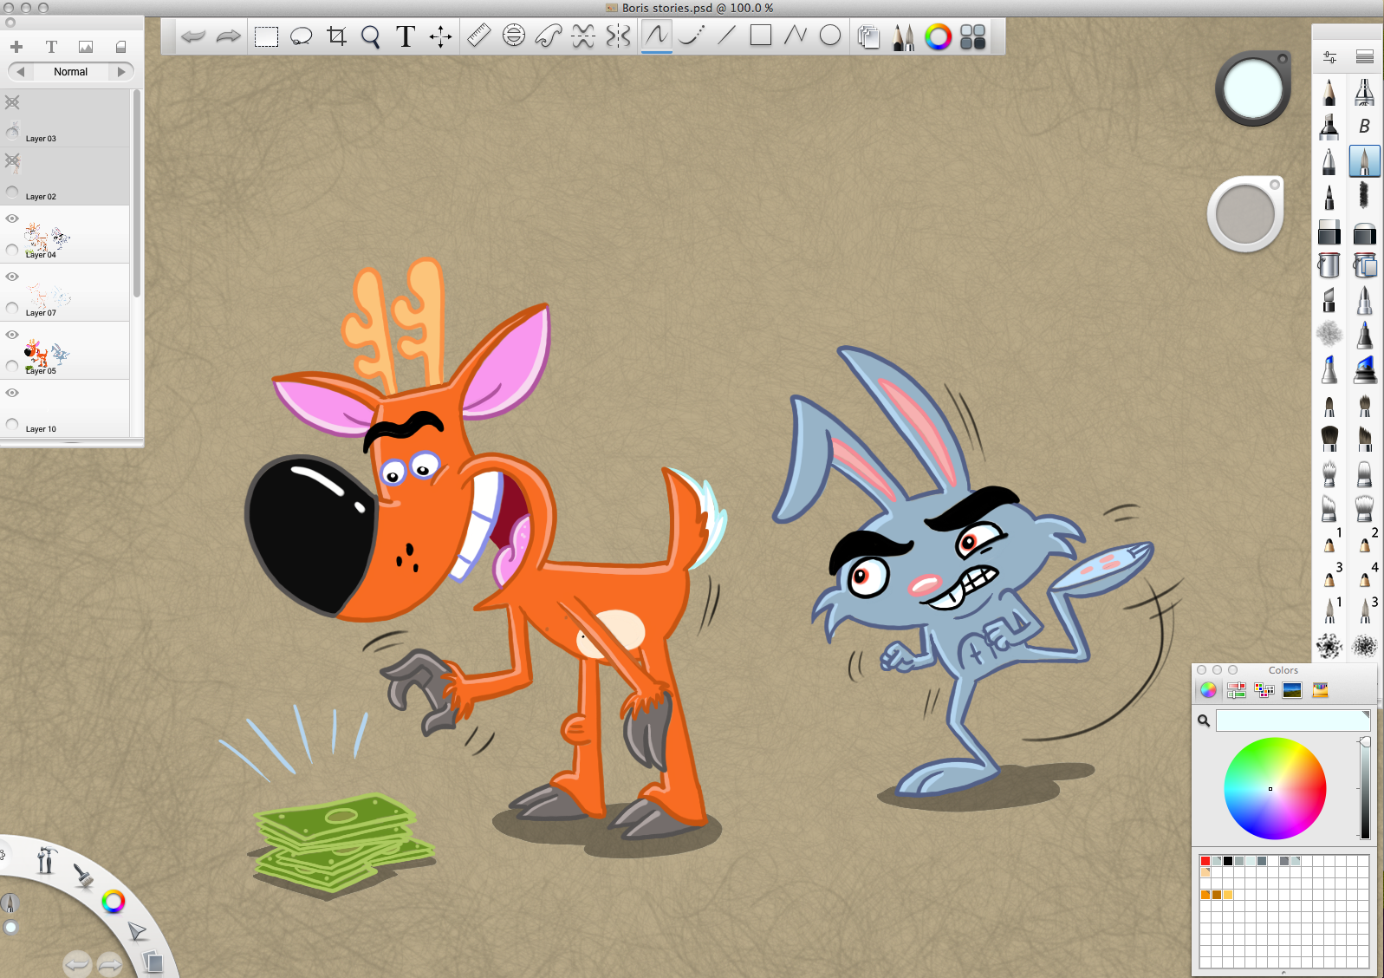Open Brush Properties at the top of the brush palette
This screenshot has height=978, width=1384.
point(1330,57)
